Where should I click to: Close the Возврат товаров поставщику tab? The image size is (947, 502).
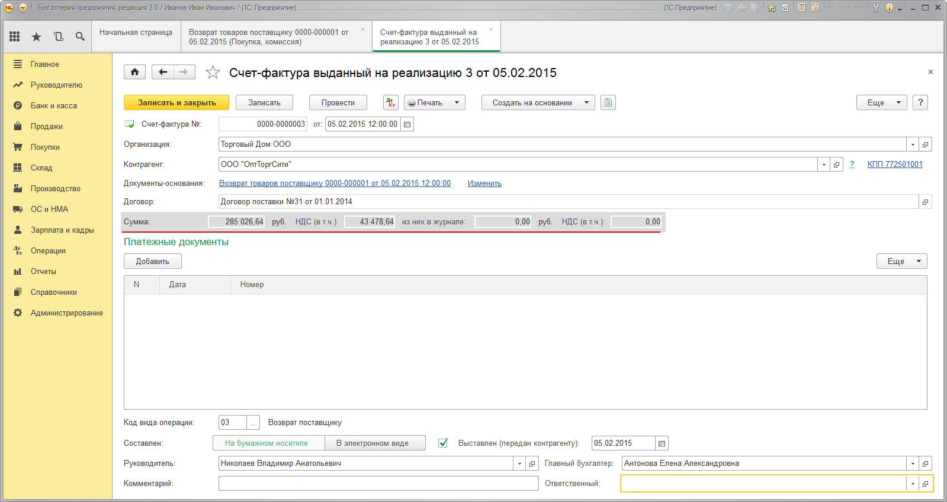point(363,30)
